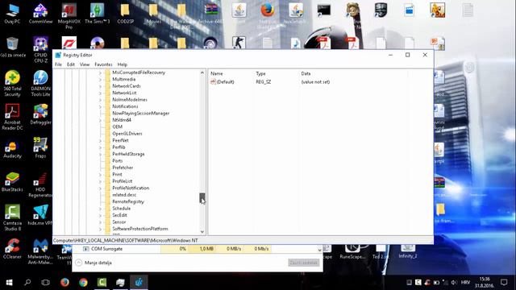The image size is (516, 290).
Task: Click the taskbar clock showing 15:36
Action: pyautogui.click(x=485, y=282)
